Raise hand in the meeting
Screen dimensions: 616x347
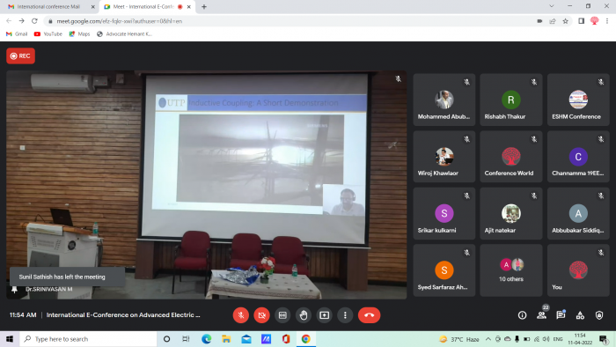click(304, 315)
